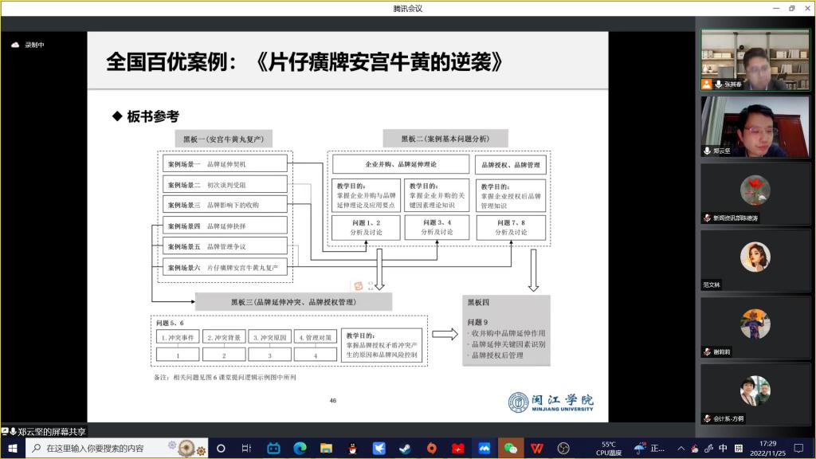This screenshot has width=816, height=459.
Task: Open Steam from the taskbar
Action: [405, 448]
